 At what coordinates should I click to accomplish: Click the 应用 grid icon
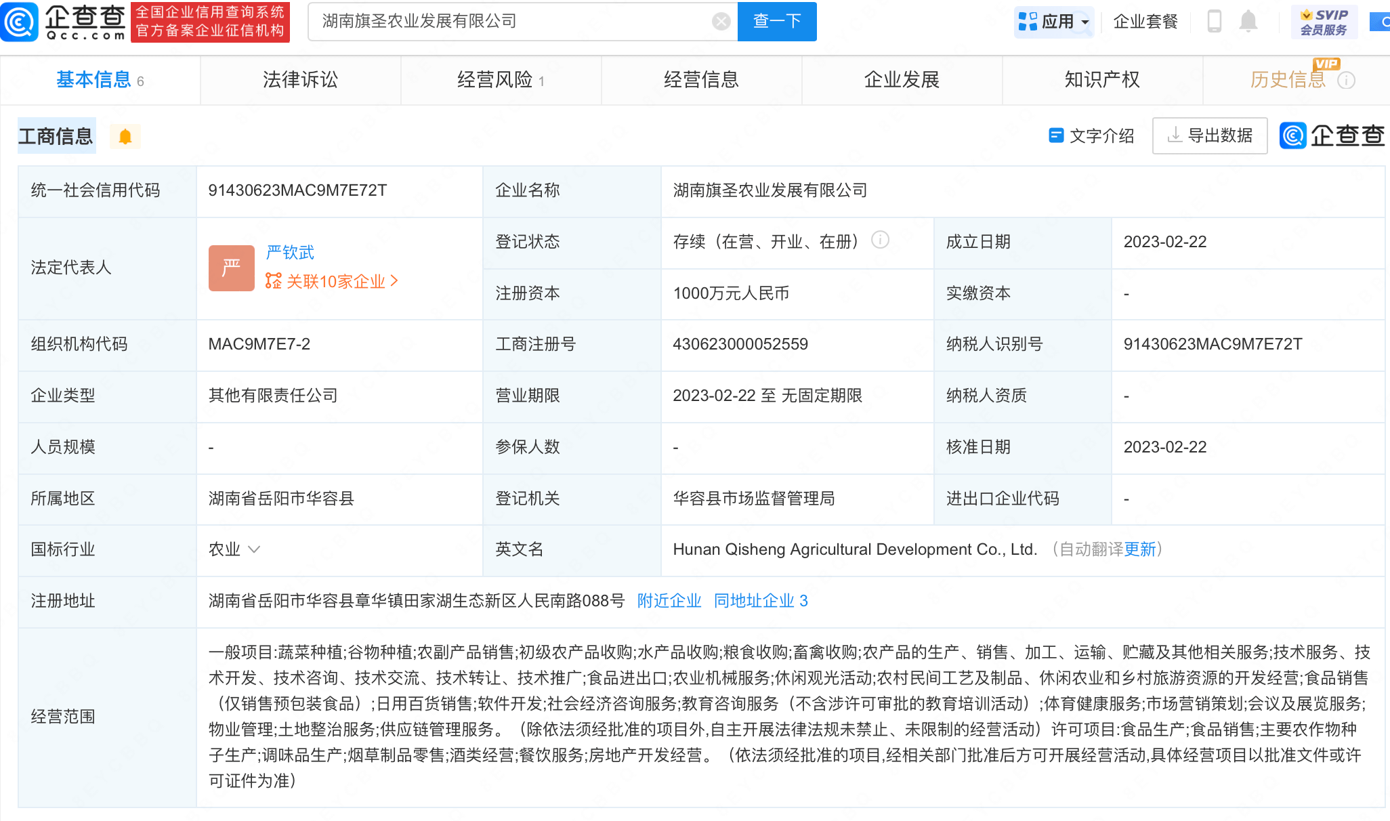click(1028, 22)
